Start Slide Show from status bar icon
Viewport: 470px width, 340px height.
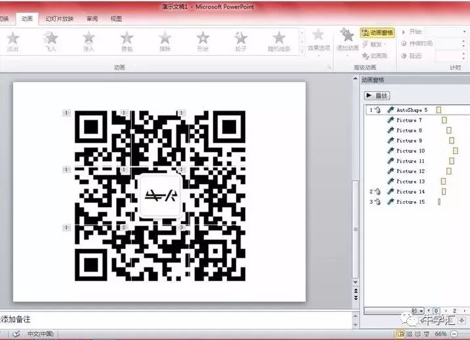tap(427, 333)
